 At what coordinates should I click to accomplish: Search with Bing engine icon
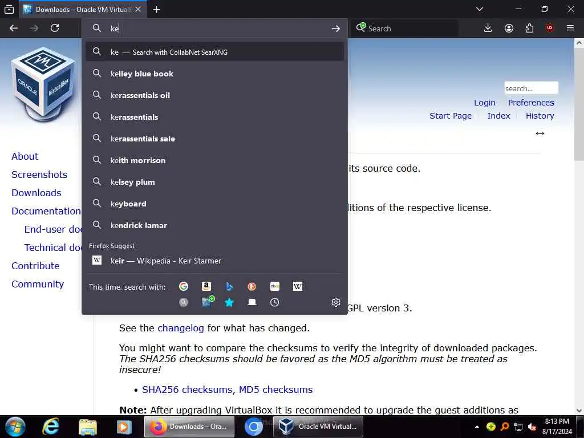tap(229, 286)
